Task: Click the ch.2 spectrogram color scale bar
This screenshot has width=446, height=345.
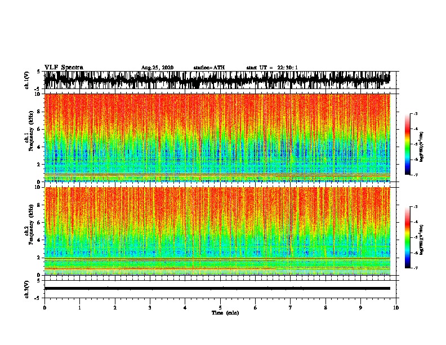Action: tap(408, 237)
